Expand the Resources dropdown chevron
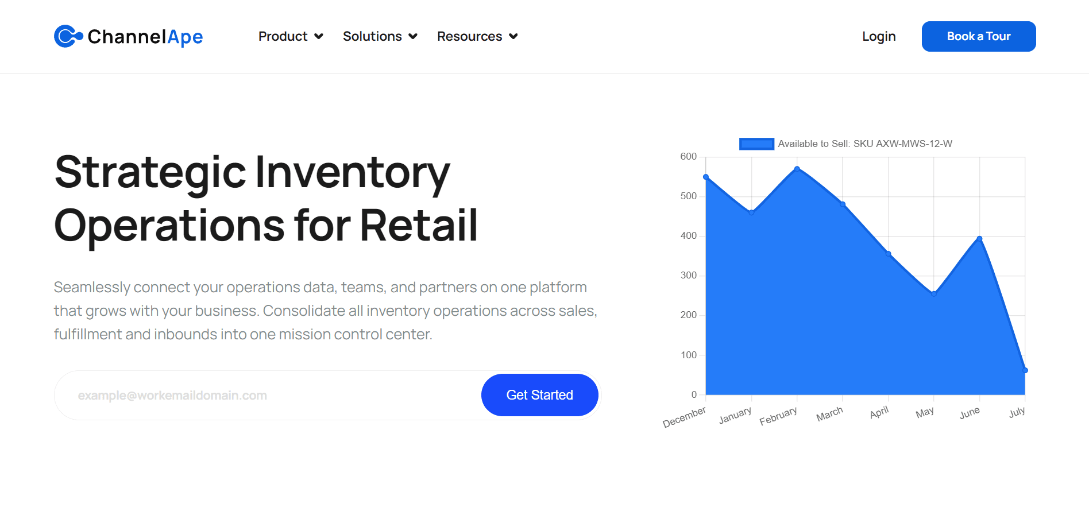Viewport: 1089px width, 515px height. point(513,37)
